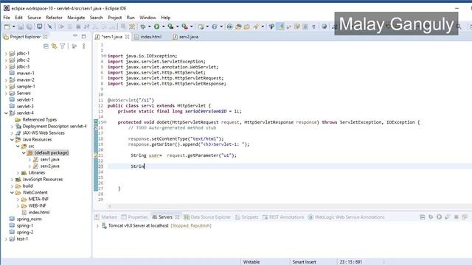Click the Debug server icon in Servers view

click(431, 216)
